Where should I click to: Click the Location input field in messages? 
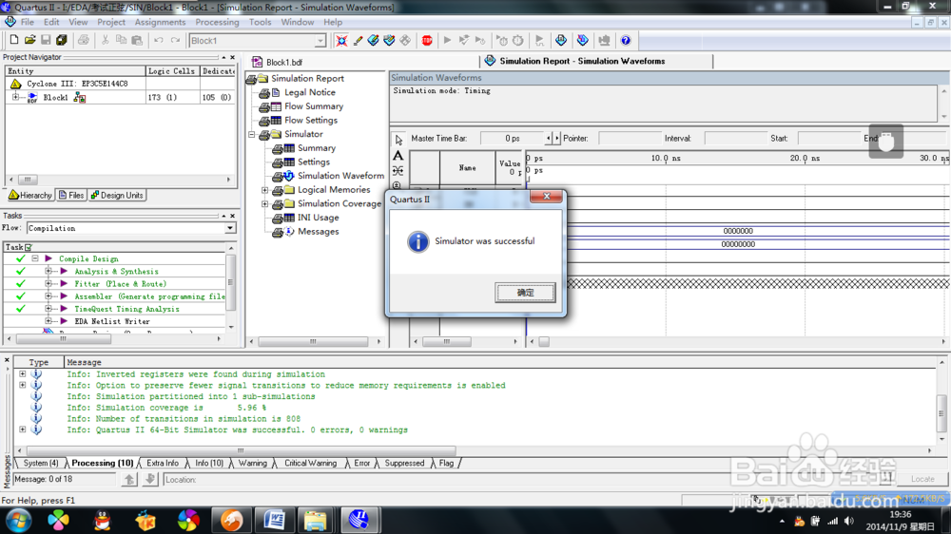pyautogui.click(x=521, y=480)
